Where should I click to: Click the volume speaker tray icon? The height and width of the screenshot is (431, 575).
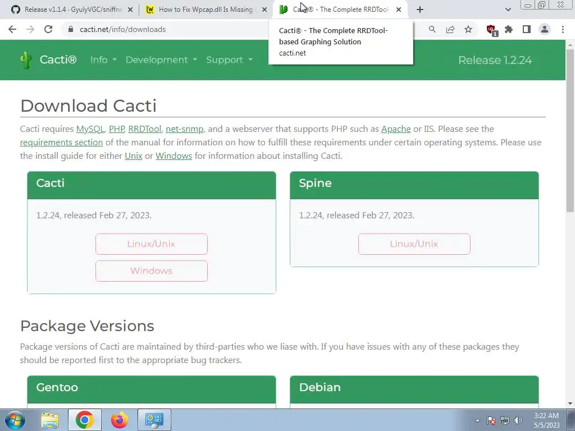518,420
